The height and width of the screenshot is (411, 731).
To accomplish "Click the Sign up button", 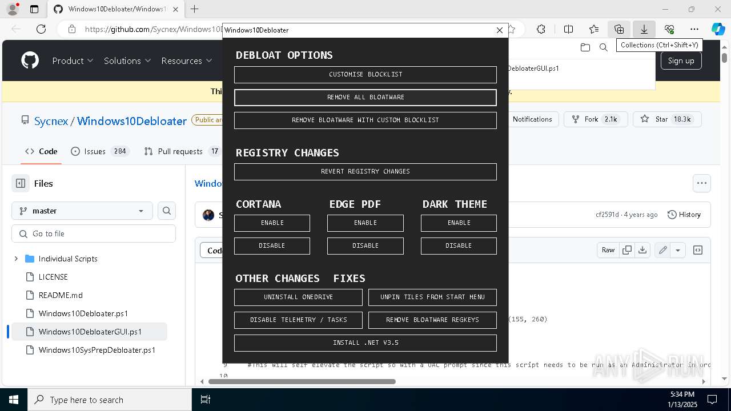I will 681,61.
